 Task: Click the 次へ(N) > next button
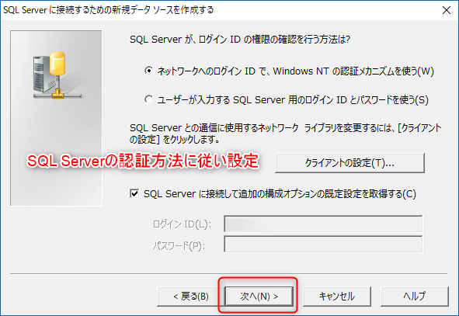259,296
